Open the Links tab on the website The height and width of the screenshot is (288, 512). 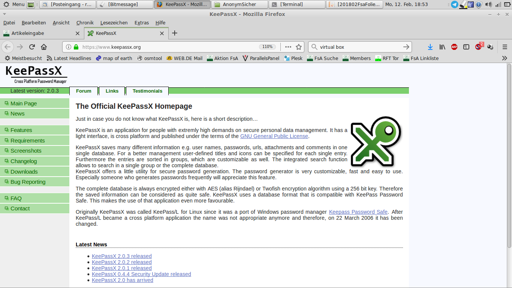pos(112,91)
